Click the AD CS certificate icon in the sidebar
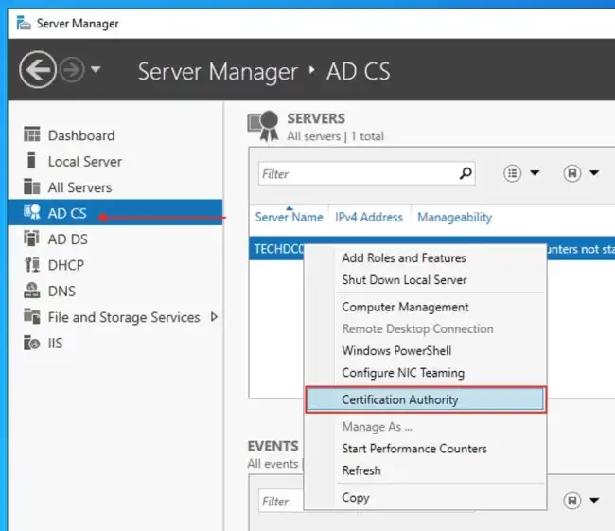The width and height of the screenshot is (615, 531). tap(32, 212)
